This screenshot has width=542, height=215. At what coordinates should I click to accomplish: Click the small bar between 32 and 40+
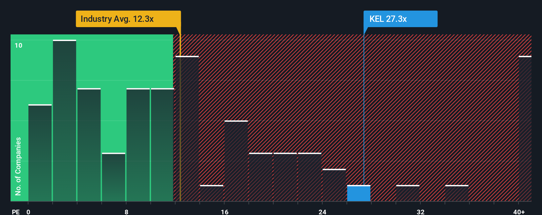click(x=457, y=193)
